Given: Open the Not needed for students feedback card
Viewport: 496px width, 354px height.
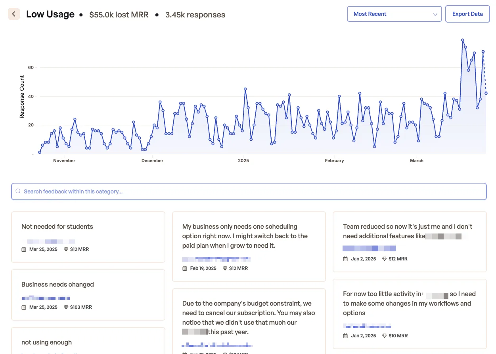Looking at the screenshot, I should tap(88, 237).
